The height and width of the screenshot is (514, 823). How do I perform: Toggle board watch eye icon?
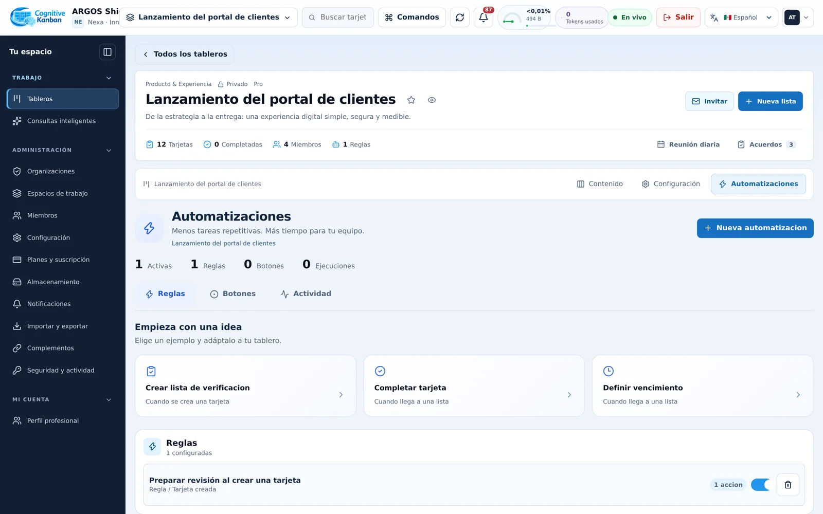(x=432, y=100)
